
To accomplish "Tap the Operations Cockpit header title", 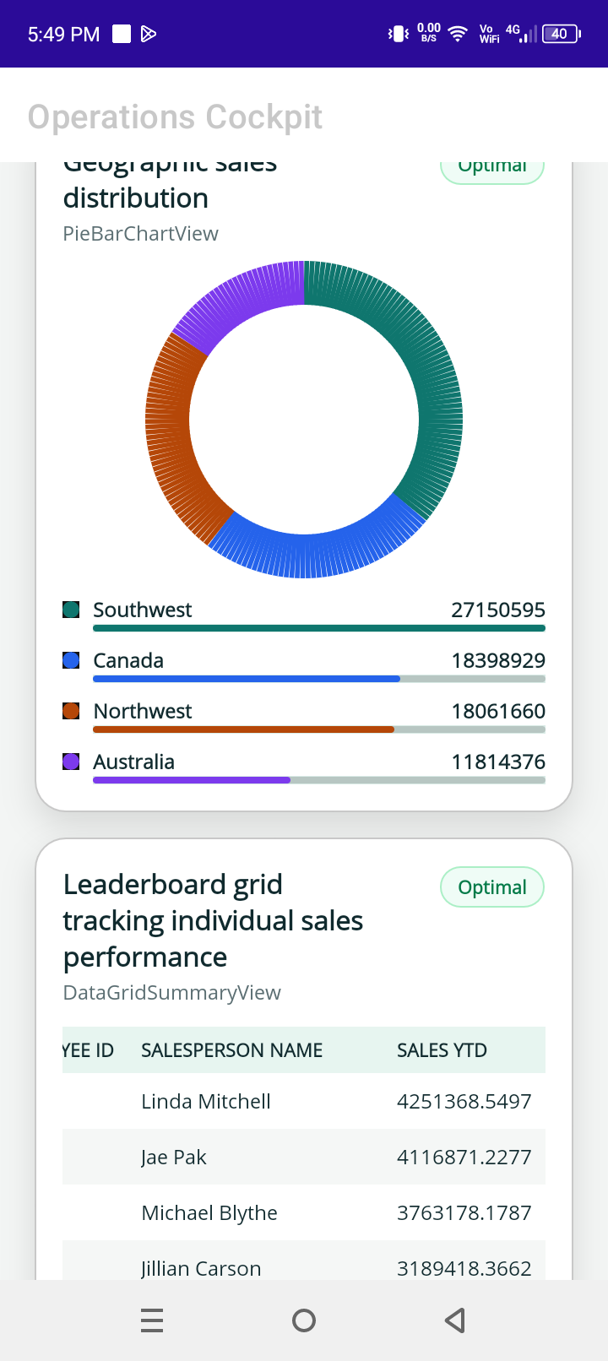I will click(175, 117).
